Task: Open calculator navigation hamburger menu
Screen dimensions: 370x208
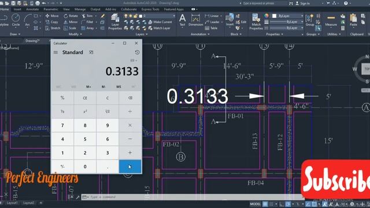Action: coord(55,53)
